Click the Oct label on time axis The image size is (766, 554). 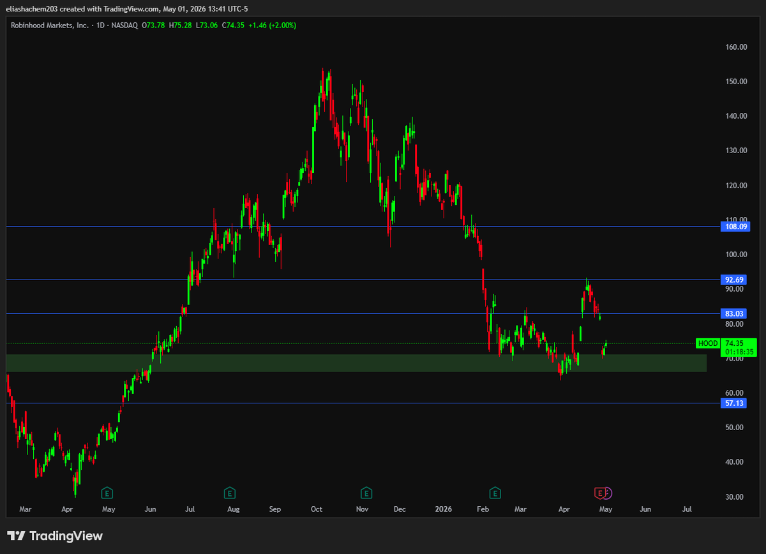click(316, 509)
